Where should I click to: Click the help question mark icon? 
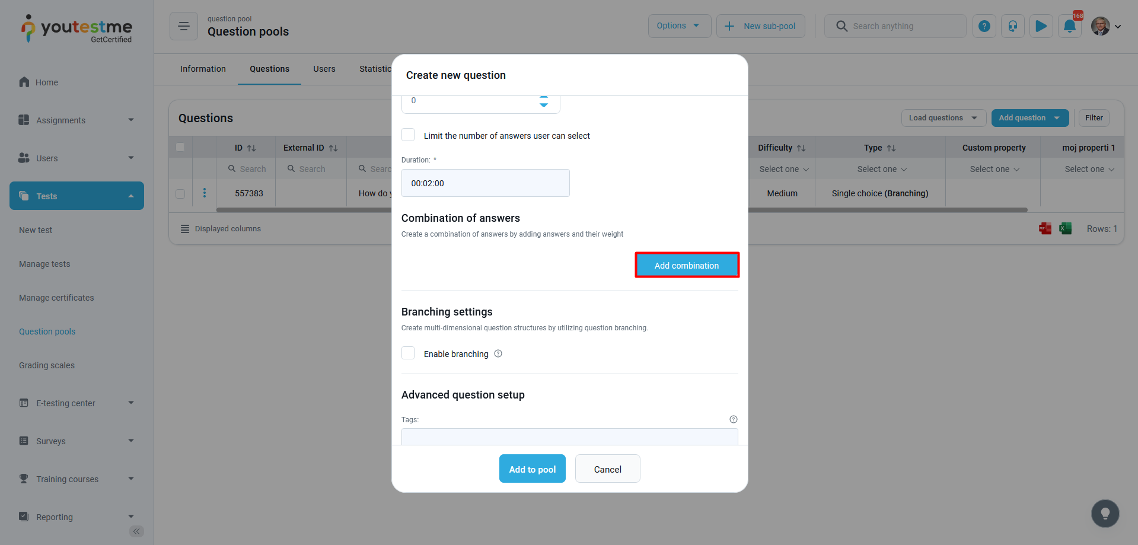pos(984,26)
